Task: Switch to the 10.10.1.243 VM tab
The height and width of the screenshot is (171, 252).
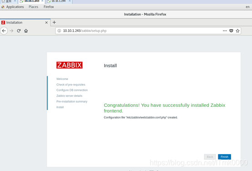Action: [31, 1]
